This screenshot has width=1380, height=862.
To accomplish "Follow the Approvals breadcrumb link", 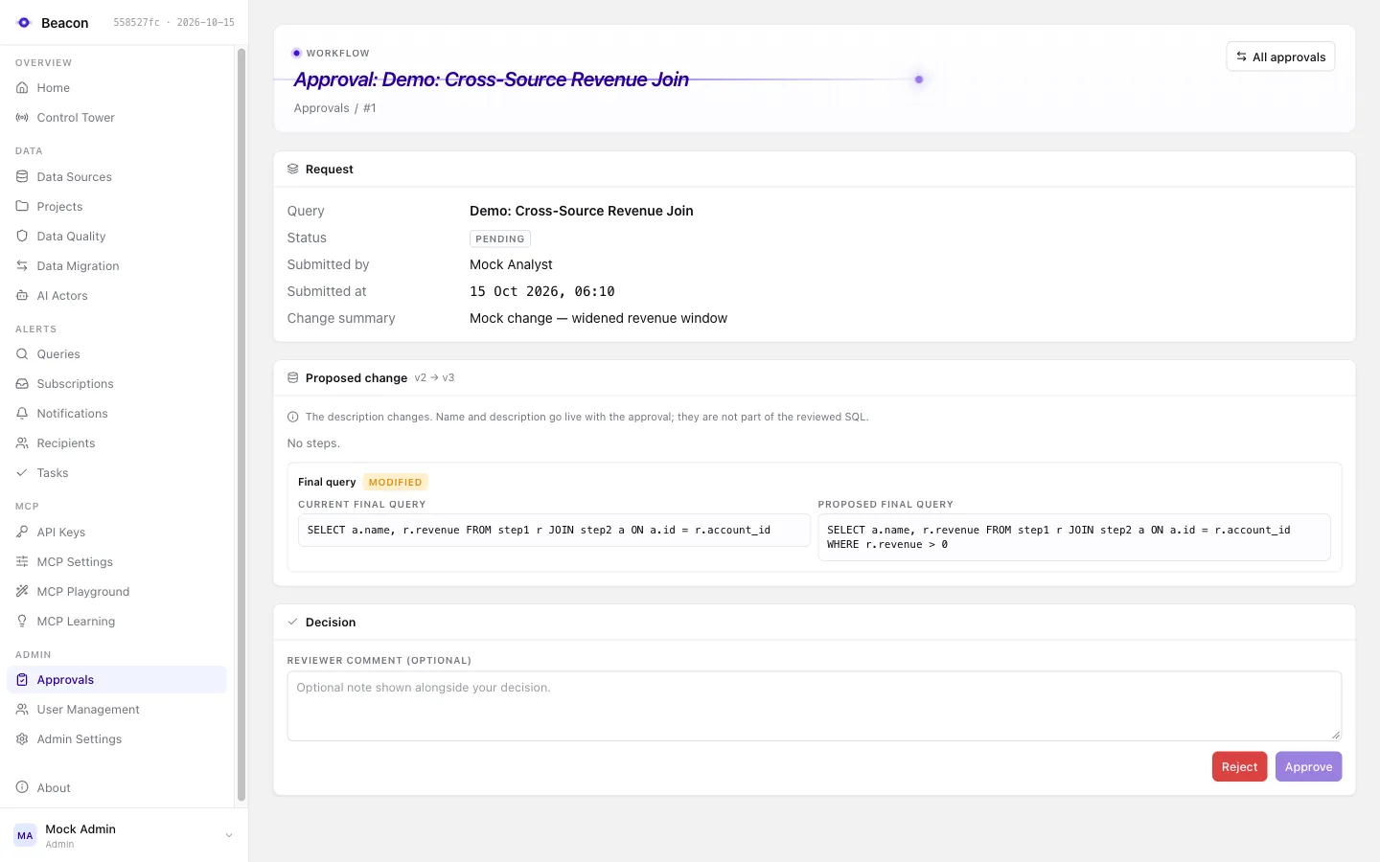I will [x=321, y=108].
